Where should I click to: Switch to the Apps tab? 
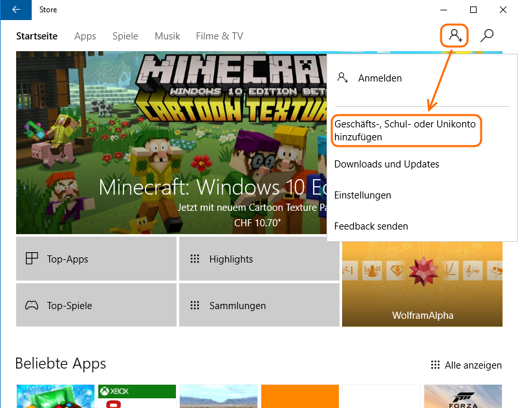pyautogui.click(x=85, y=36)
